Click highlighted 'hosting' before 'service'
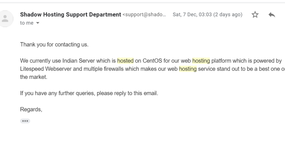The width and height of the screenshot is (285, 146). tap(188, 69)
